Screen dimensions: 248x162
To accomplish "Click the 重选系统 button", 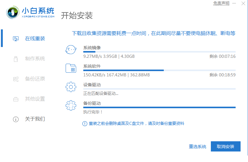I will coord(198,147).
